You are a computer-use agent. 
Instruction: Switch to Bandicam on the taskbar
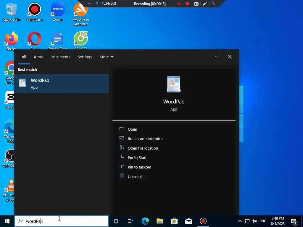[203, 221]
